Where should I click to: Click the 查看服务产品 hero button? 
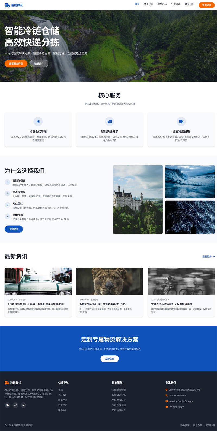(x=16, y=63)
